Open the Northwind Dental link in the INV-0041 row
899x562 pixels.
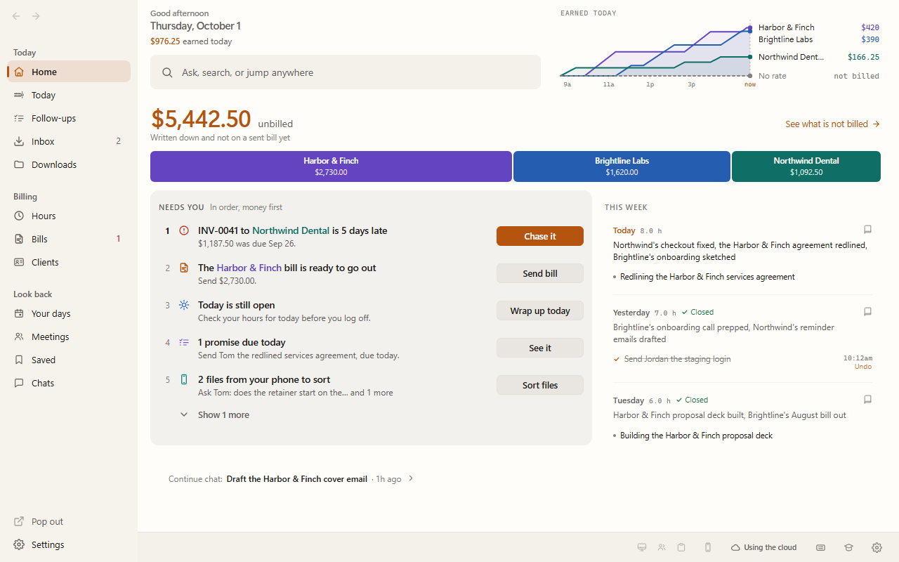[x=291, y=230]
